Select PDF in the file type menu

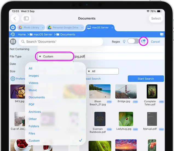pyautogui.click(x=31, y=105)
